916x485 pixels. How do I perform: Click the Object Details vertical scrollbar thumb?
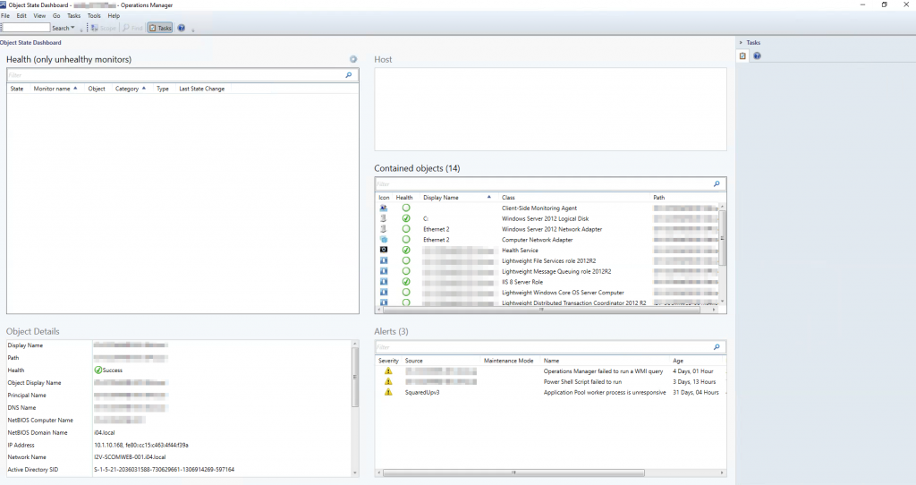pyautogui.click(x=354, y=378)
